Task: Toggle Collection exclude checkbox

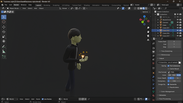Action: coord(175,14)
